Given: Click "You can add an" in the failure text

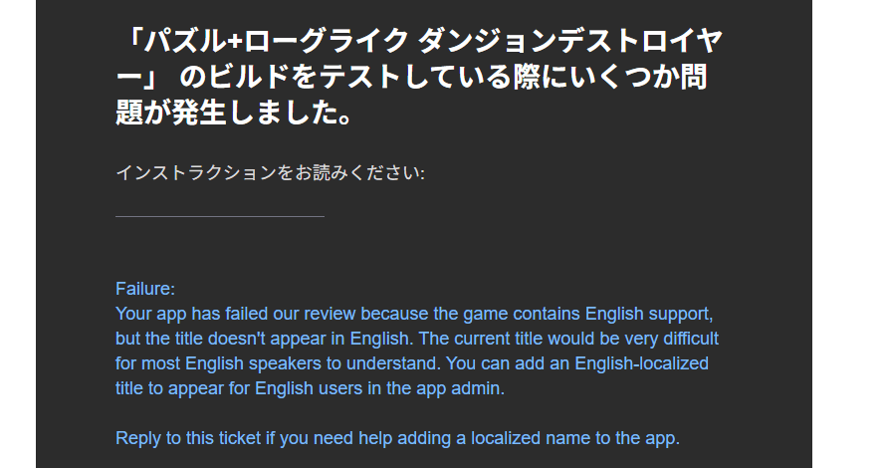Looking at the screenshot, I should click(508, 363).
